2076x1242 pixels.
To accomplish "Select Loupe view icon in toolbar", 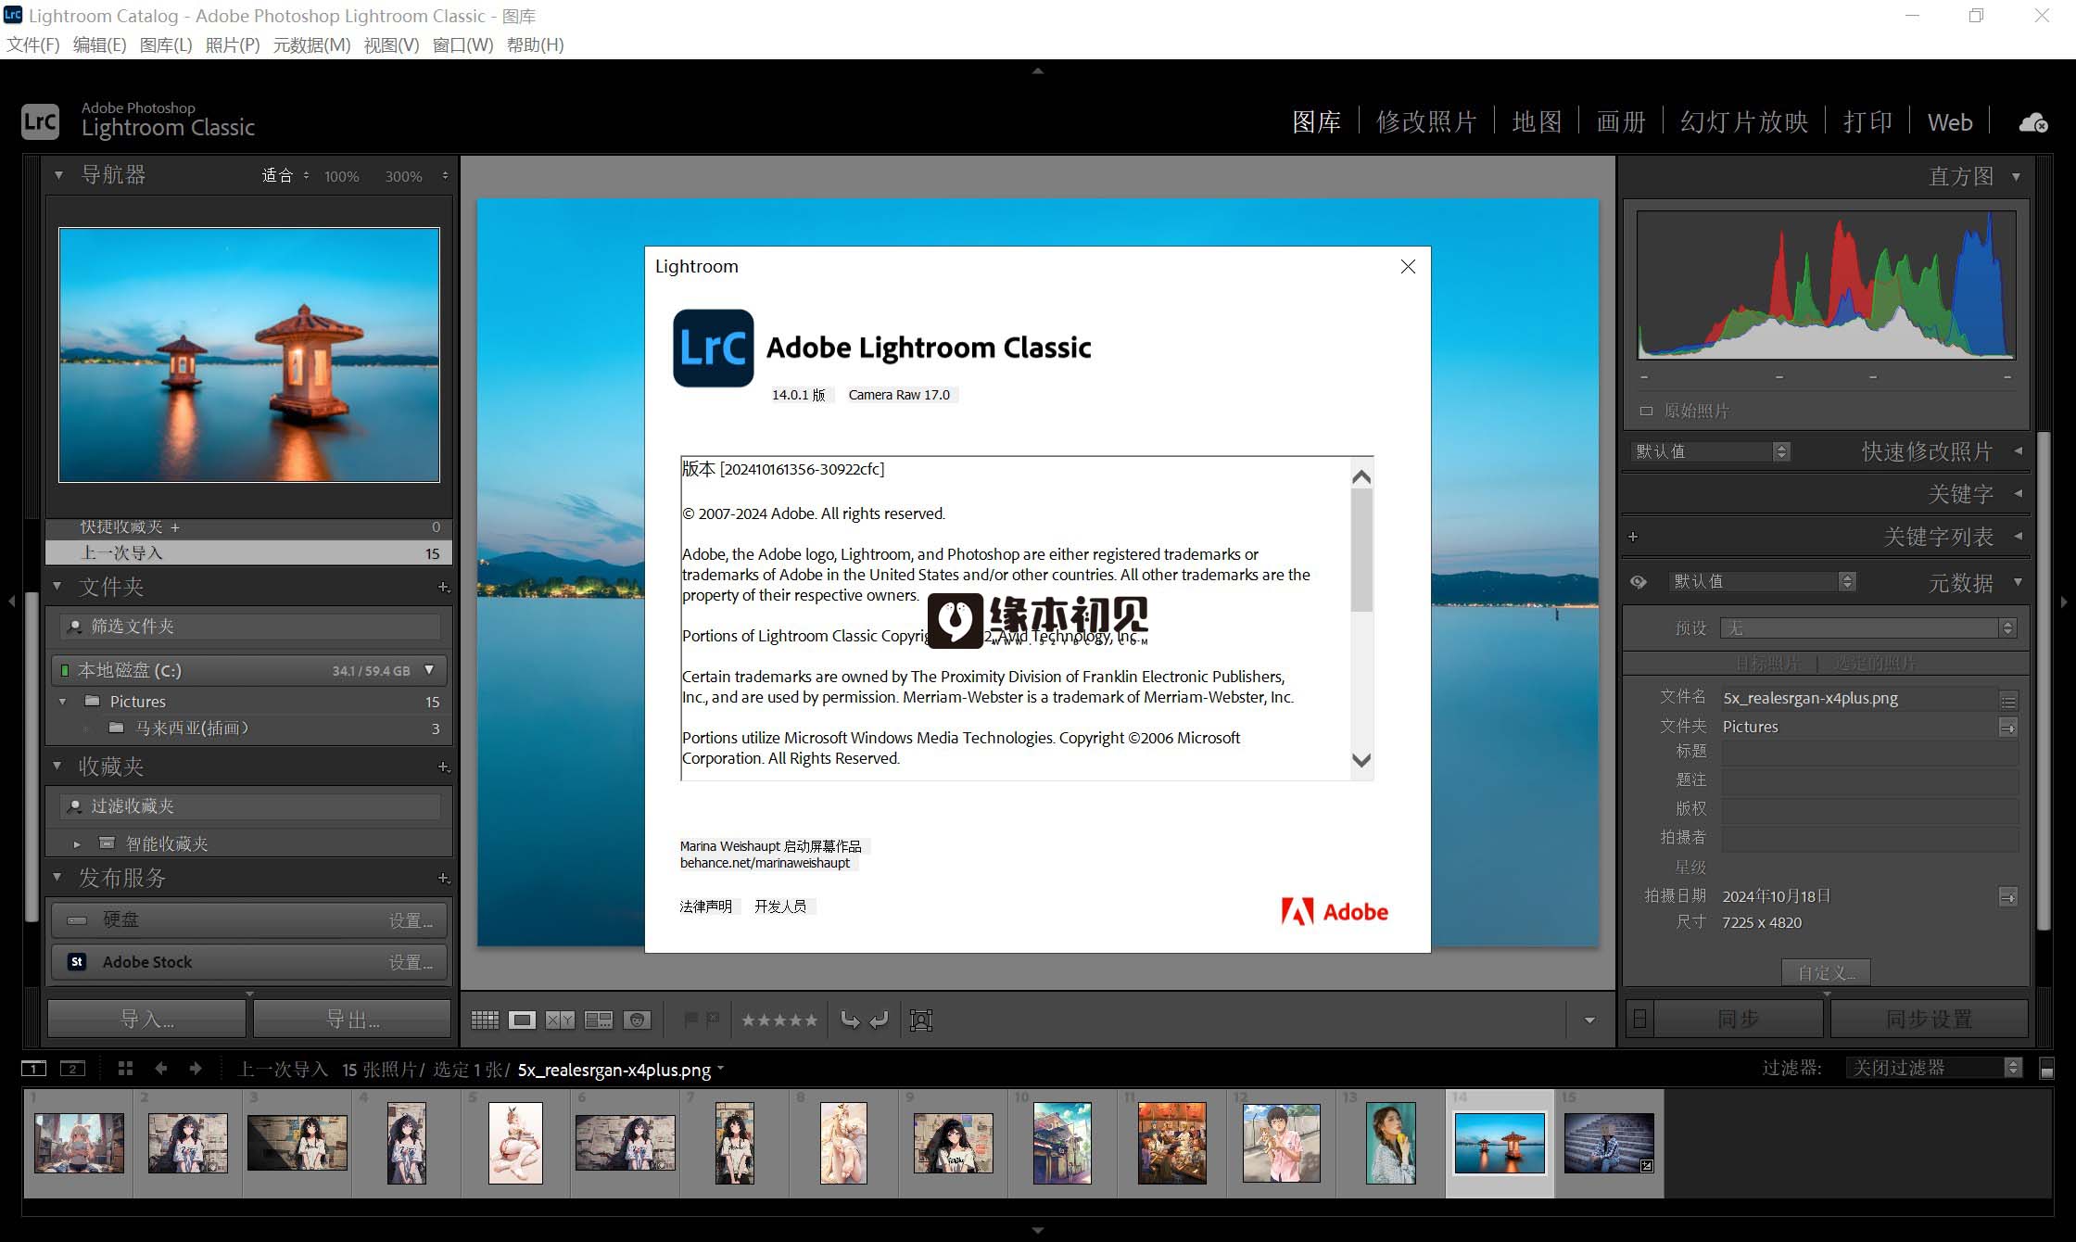I will coord(522,1020).
